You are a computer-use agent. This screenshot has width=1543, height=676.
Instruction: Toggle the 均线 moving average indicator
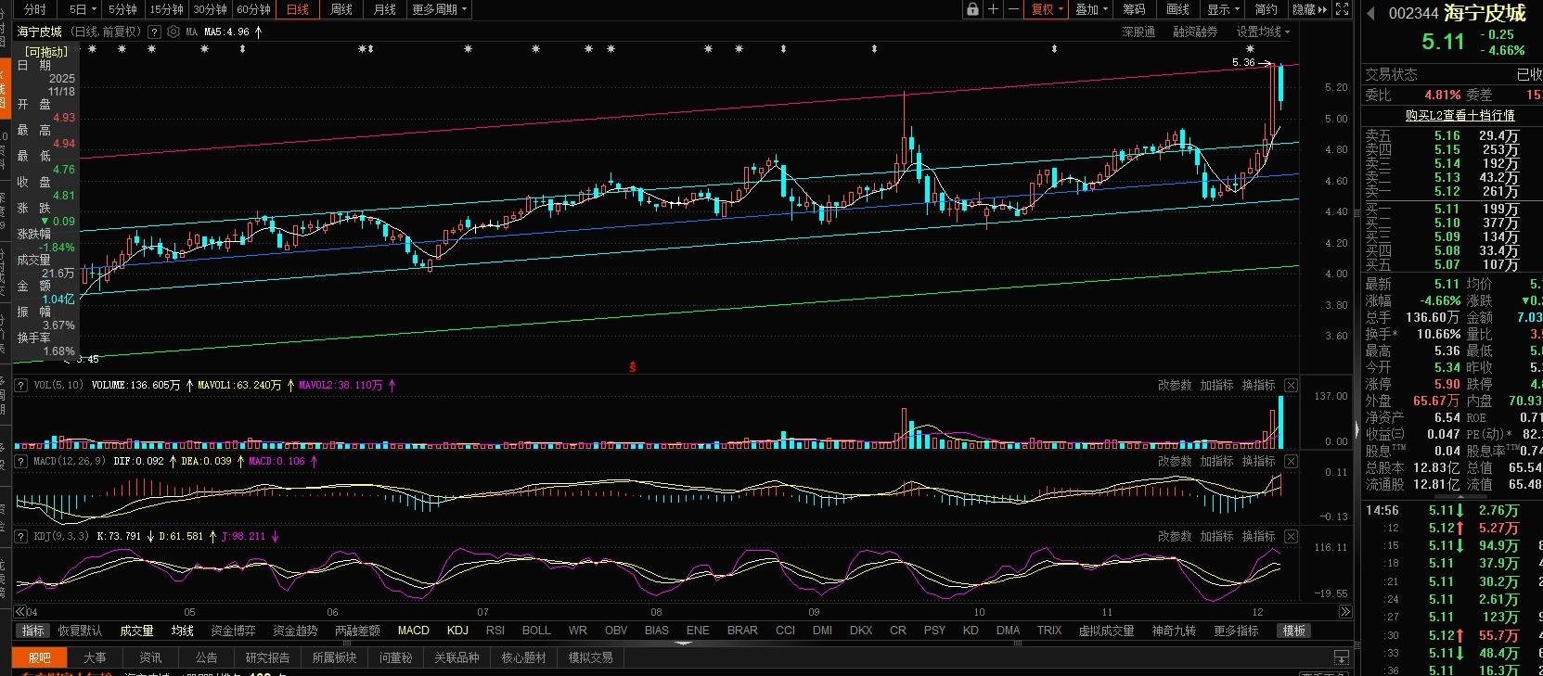182,631
